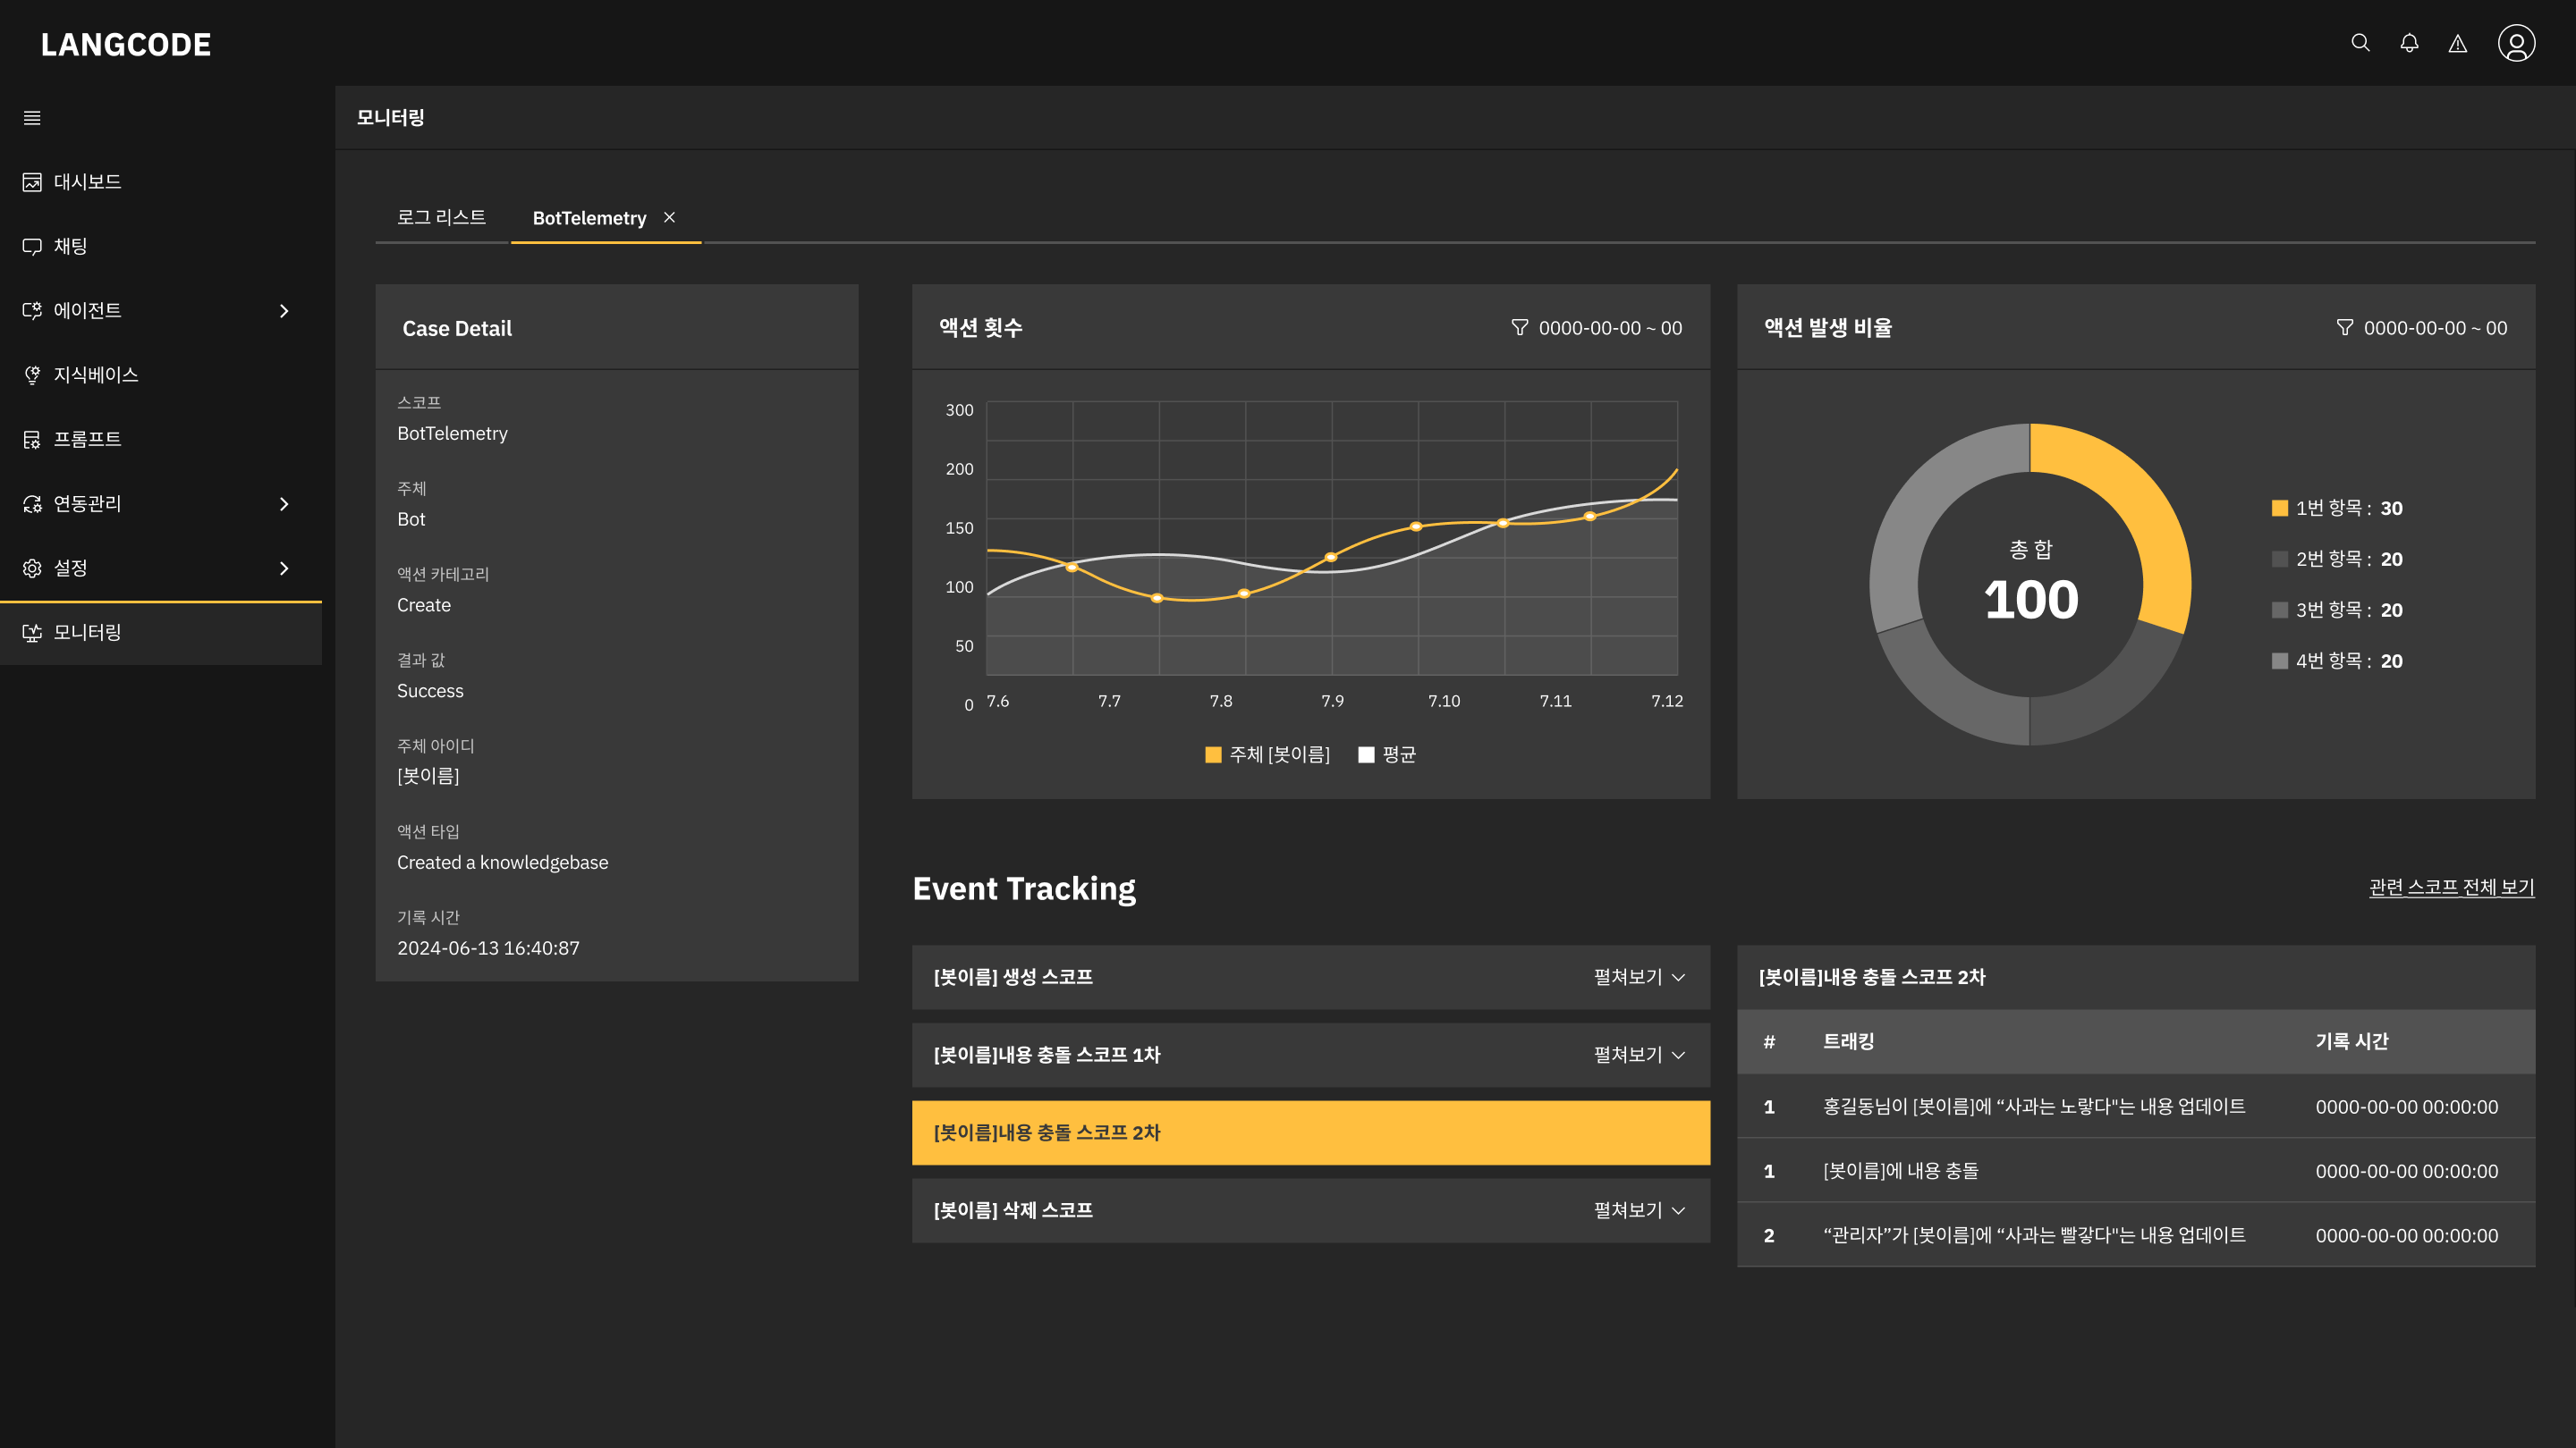
Task: Expand [봇이름] 삭제 스코프 with 펼쳐보기
Action: [1639, 1210]
